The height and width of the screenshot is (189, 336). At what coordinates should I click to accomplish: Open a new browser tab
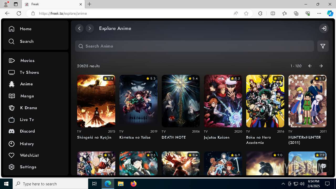pos(90,4)
